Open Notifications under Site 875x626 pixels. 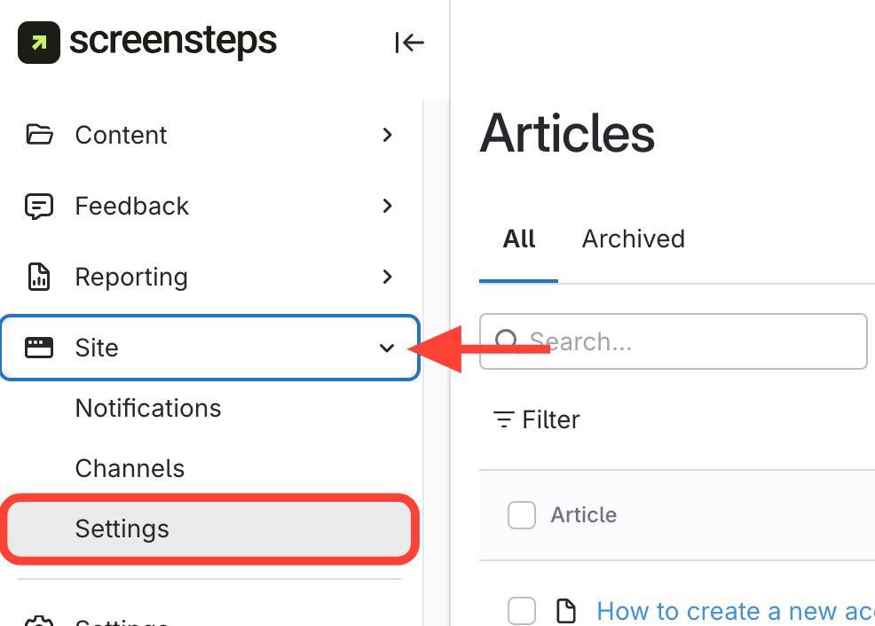point(148,408)
